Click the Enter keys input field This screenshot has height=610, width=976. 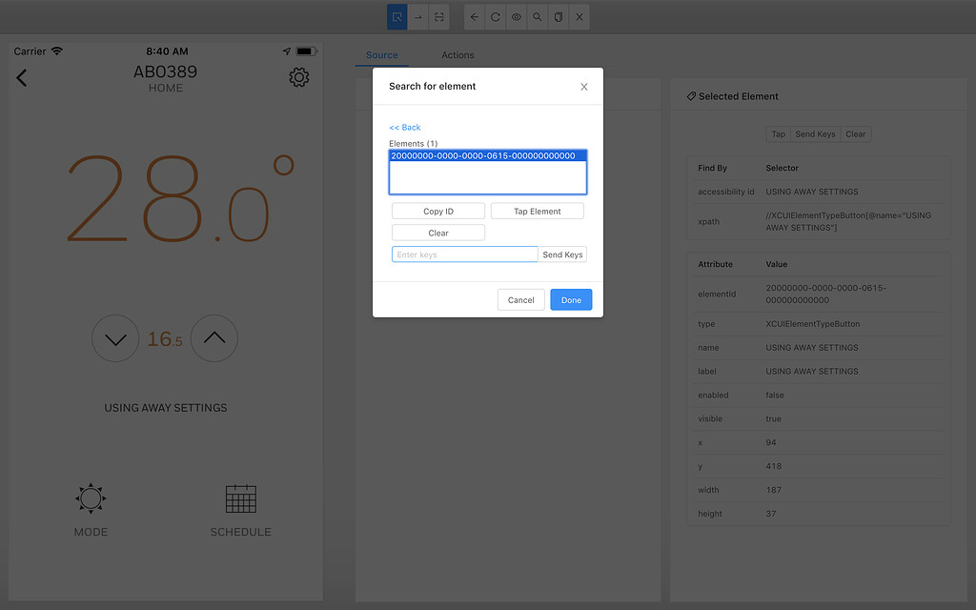click(464, 254)
